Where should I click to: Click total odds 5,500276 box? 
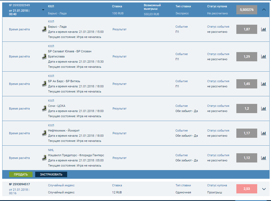(x=247, y=10)
